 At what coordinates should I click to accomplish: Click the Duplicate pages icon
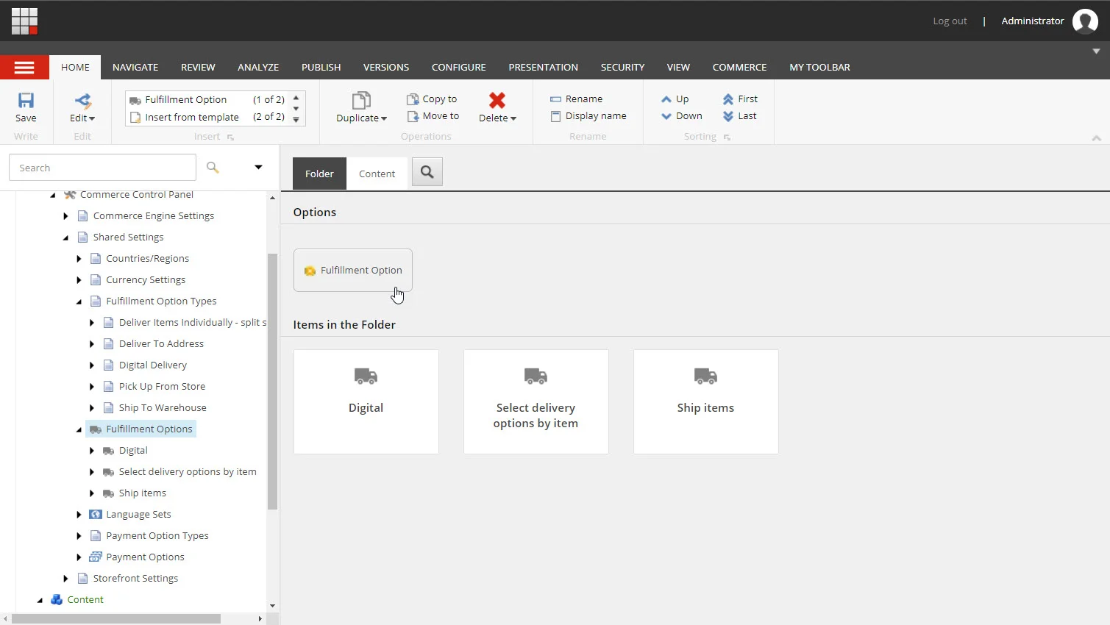point(361,101)
